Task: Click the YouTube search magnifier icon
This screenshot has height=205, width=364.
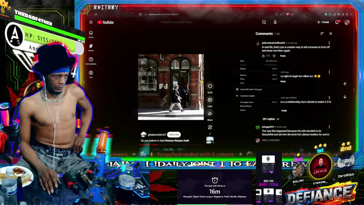Action: click(264, 22)
